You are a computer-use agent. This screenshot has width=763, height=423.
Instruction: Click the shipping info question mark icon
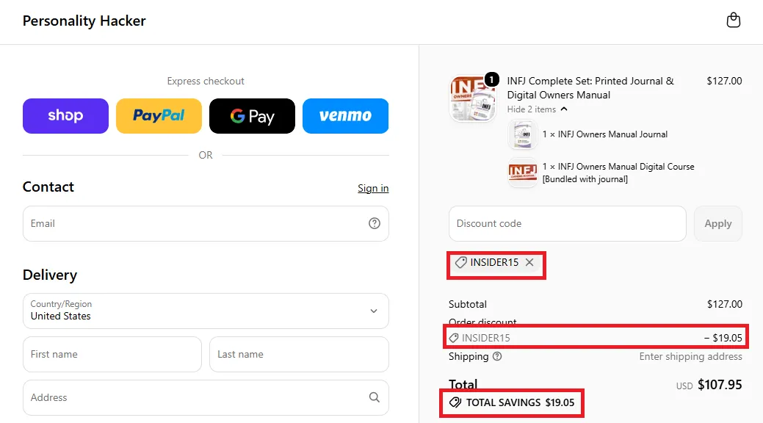(497, 356)
